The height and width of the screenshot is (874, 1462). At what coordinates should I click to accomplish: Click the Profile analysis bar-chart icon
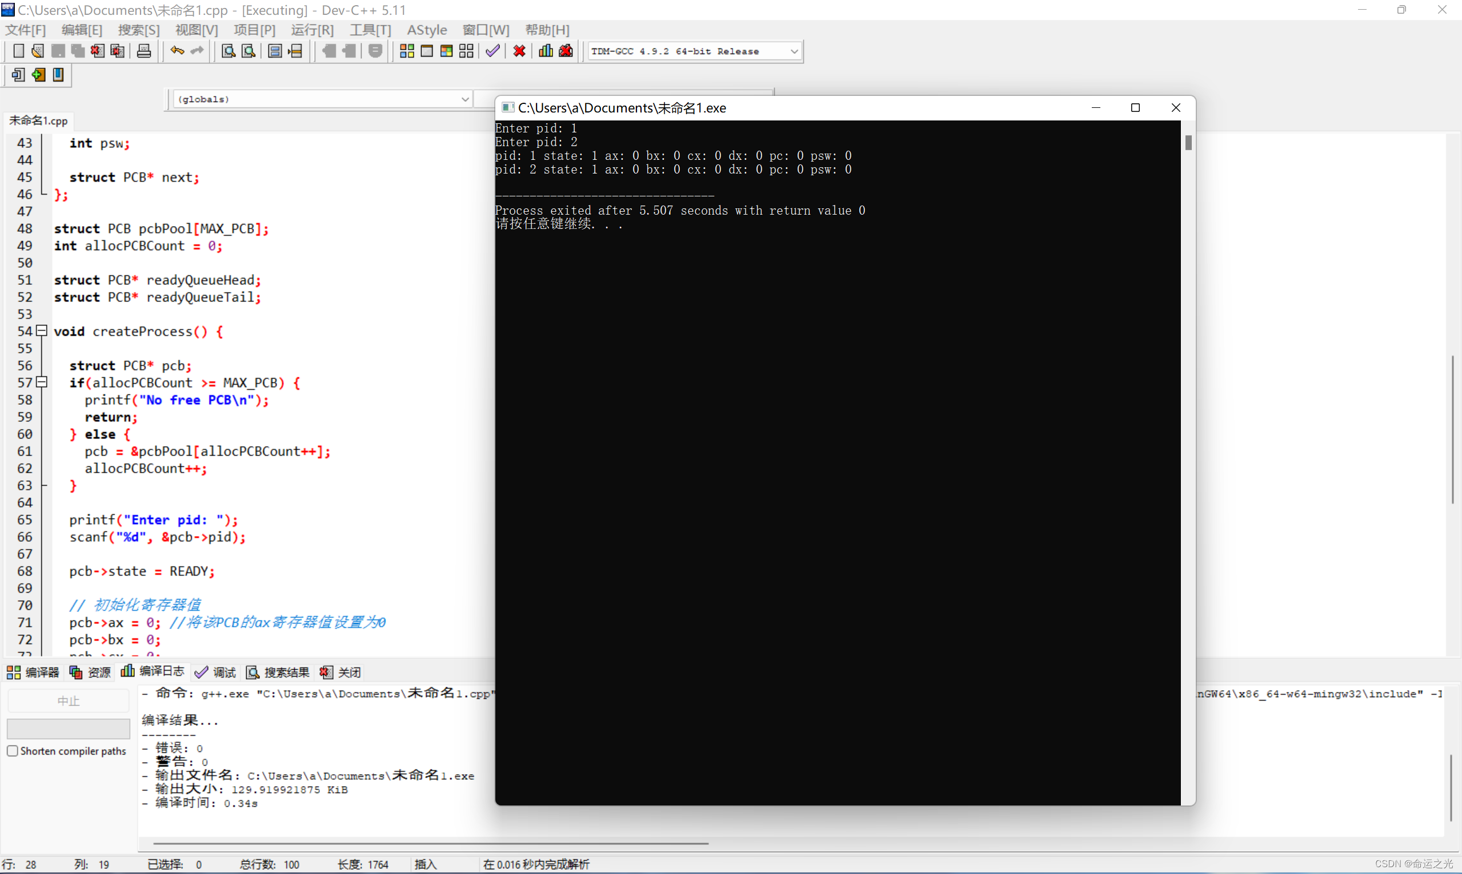click(x=546, y=51)
